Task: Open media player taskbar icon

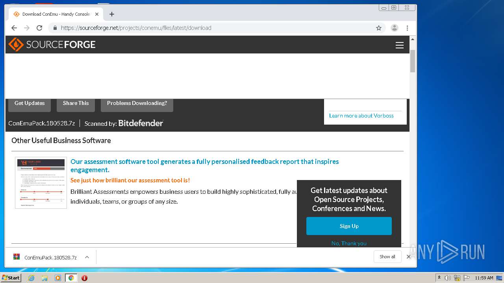Action: 58,278
